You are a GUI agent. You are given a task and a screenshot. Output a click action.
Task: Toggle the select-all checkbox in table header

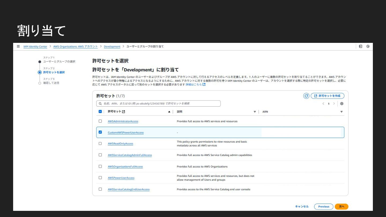tap(100, 112)
